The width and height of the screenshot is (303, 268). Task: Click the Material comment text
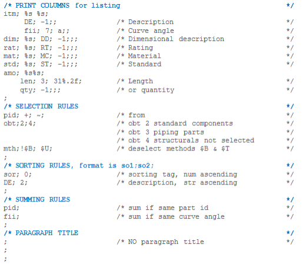145,56
